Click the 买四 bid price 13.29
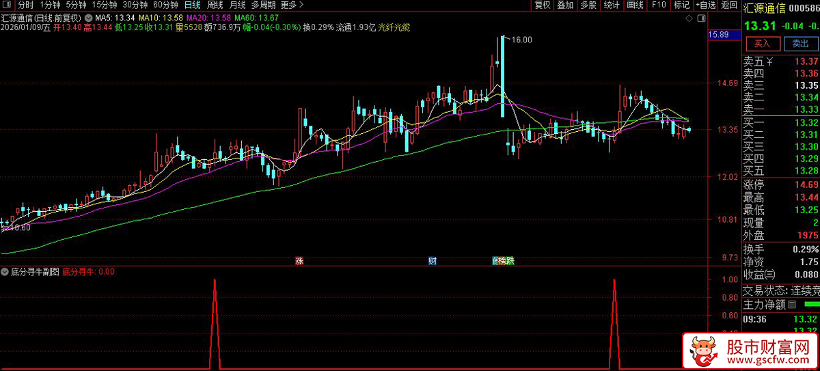The image size is (820, 371). (x=806, y=159)
